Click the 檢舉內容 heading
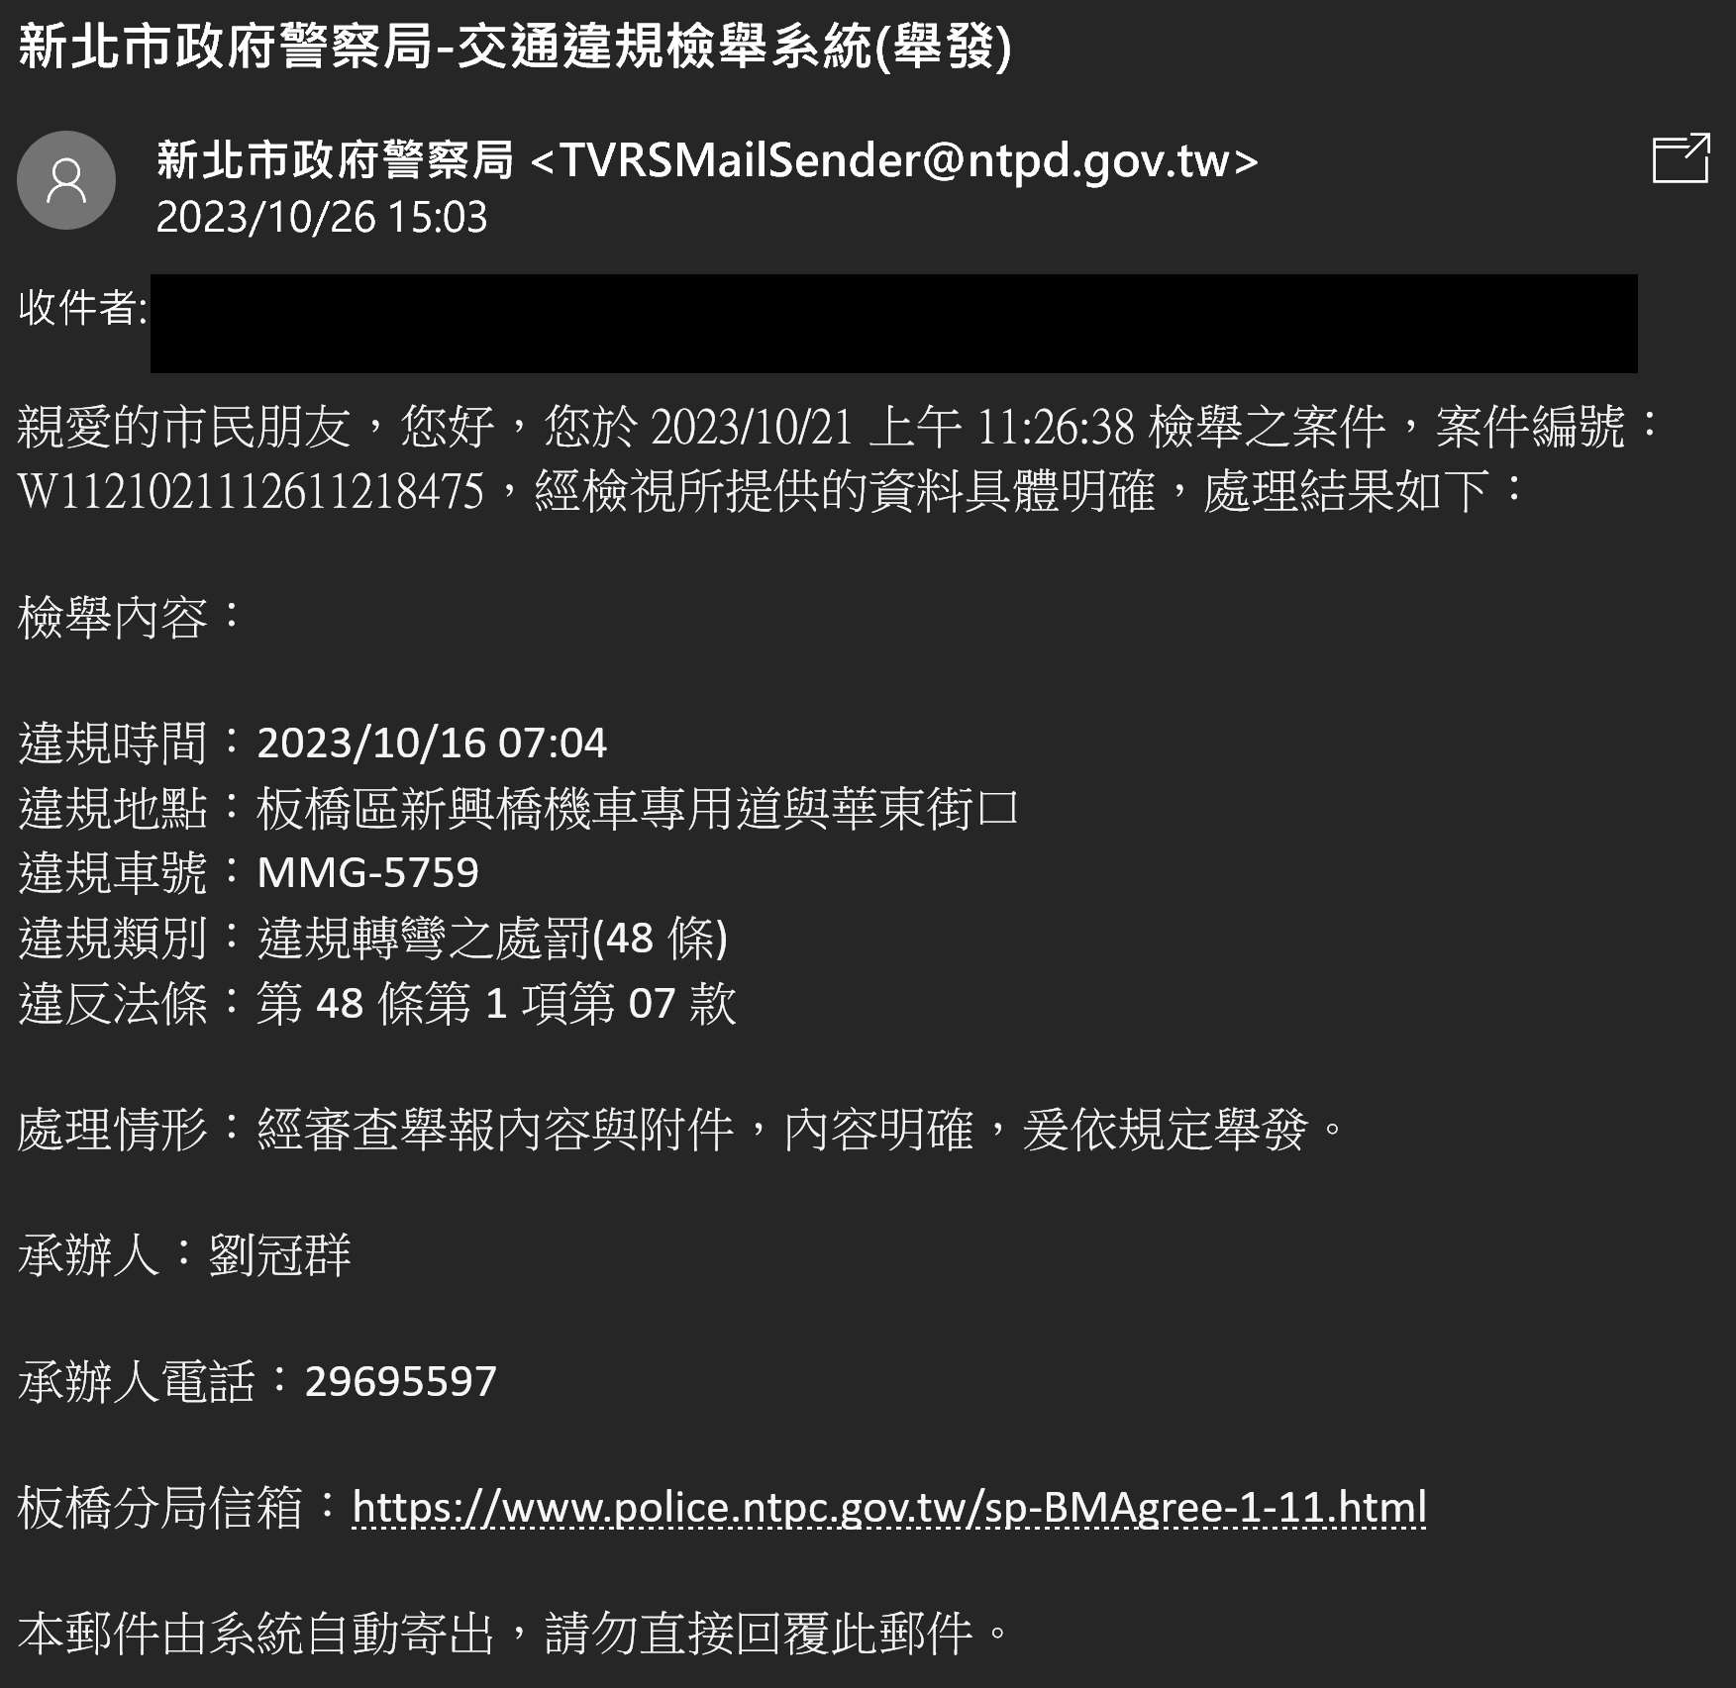The height and width of the screenshot is (1688, 1736). (129, 618)
